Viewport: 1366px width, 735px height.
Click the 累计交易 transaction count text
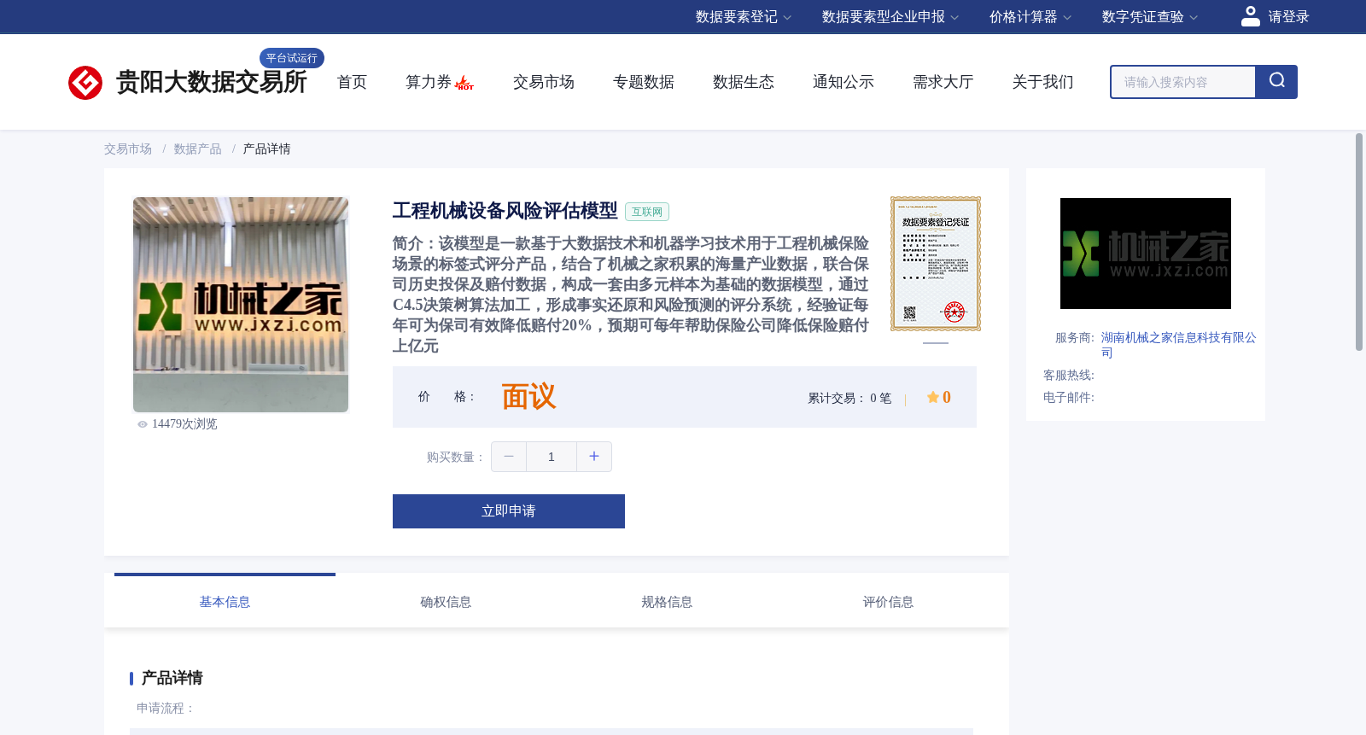pos(849,399)
